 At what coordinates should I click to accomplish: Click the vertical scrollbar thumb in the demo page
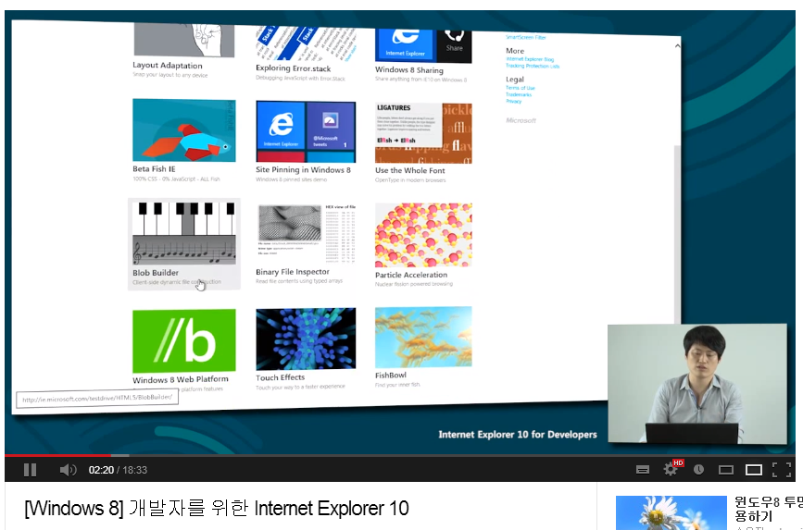pyautogui.click(x=677, y=233)
